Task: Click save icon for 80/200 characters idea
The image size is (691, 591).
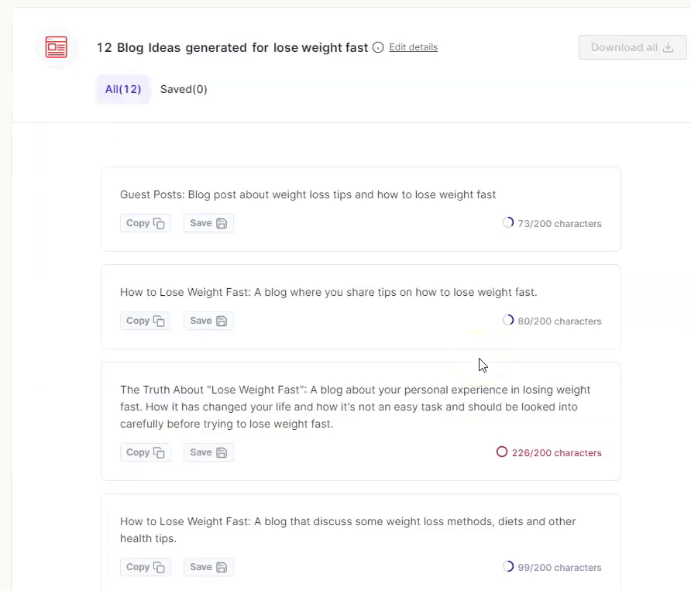Action: click(x=222, y=321)
